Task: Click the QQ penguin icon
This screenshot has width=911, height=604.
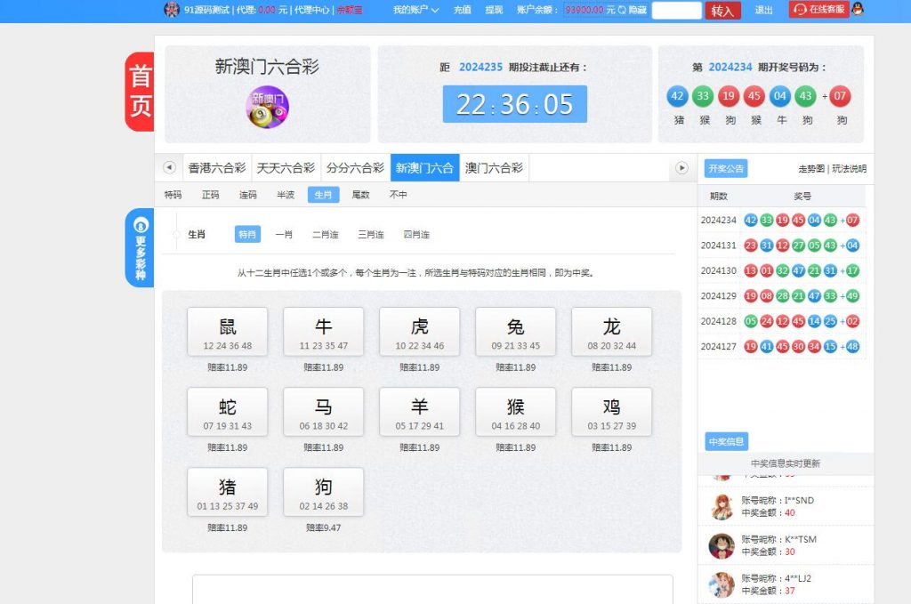Action: pyautogui.click(x=857, y=10)
